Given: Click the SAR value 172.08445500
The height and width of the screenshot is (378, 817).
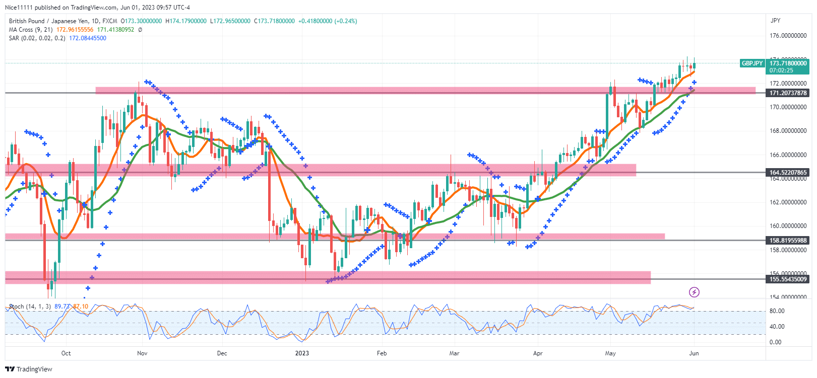Looking at the screenshot, I should pyautogui.click(x=88, y=38).
